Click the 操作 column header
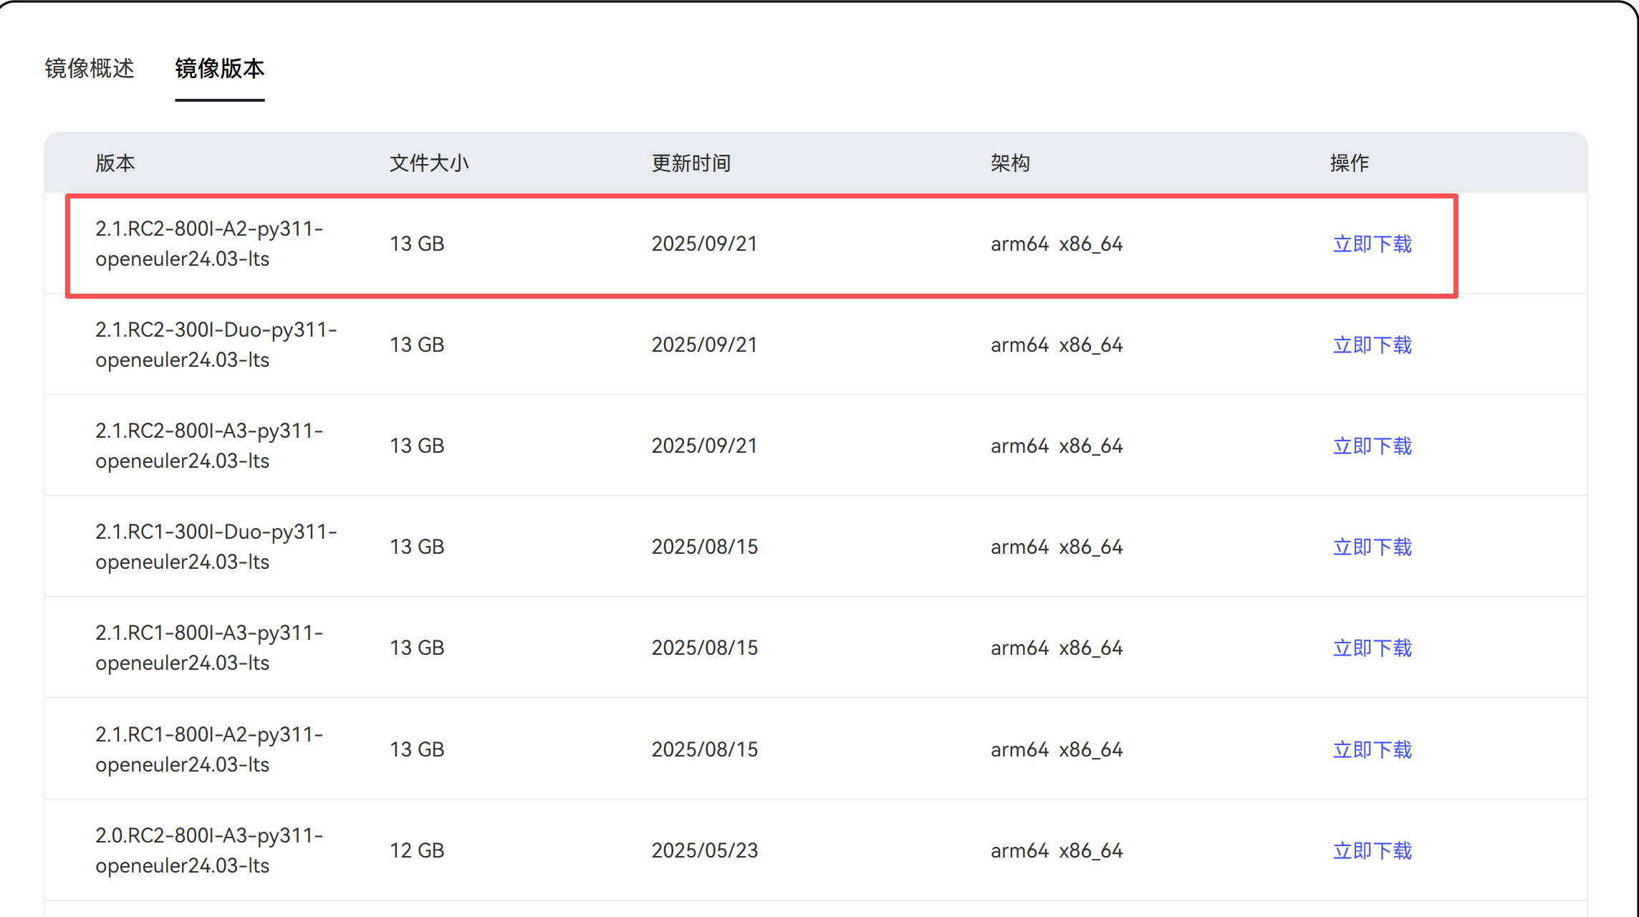Viewport: 1639px width, 917px height. (x=1349, y=163)
